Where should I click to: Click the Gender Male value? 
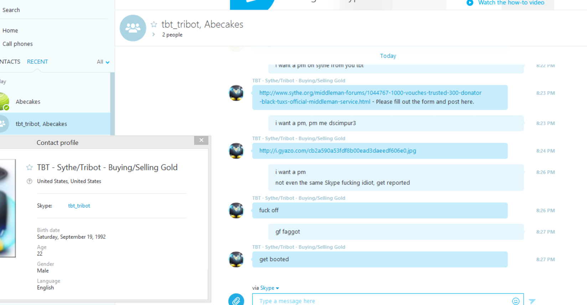tap(43, 271)
